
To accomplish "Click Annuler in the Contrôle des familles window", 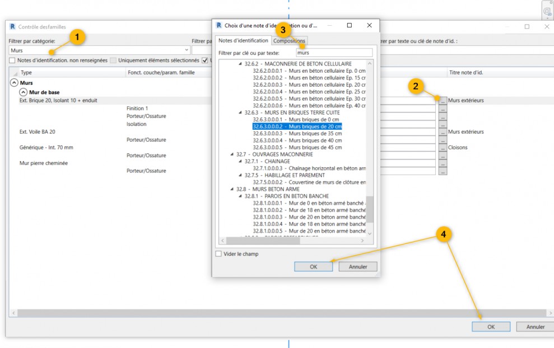I will 536,327.
